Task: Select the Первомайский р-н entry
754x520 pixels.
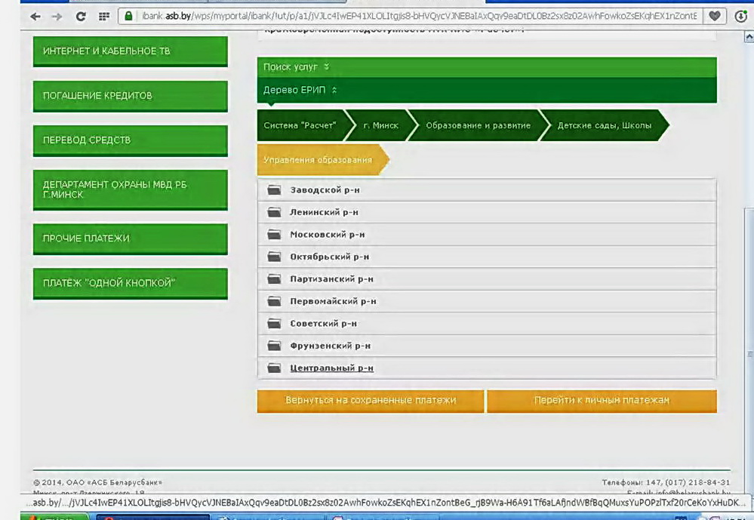Action: (333, 301)
